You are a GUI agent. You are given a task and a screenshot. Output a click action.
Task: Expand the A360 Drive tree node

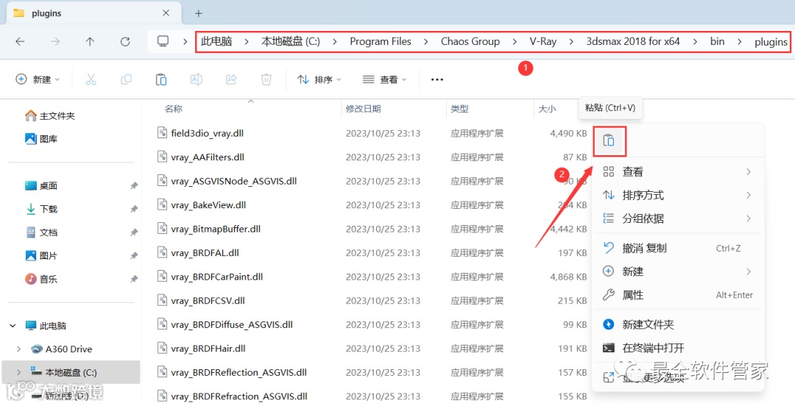coord(18,349)
